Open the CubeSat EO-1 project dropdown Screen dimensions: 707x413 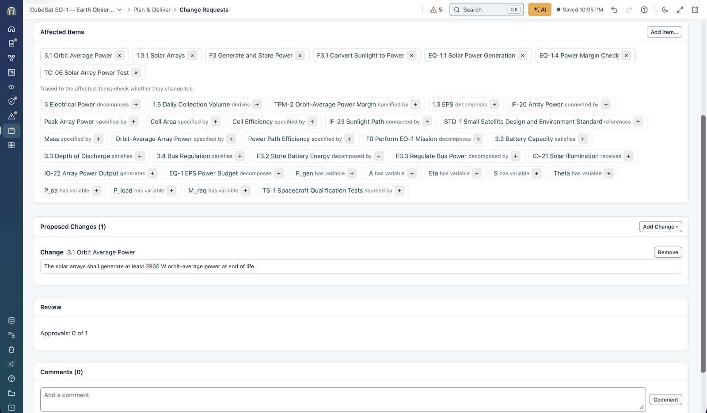tap(76, 10)
